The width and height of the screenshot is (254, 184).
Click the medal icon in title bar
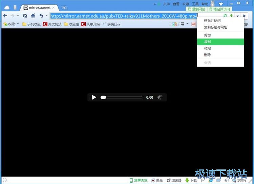click(x=212, y=3)
